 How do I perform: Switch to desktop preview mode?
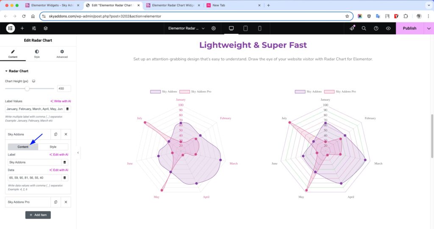[231, 28]
